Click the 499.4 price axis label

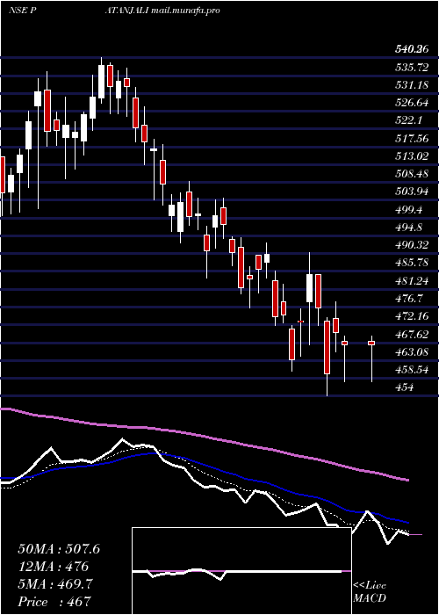408,209
